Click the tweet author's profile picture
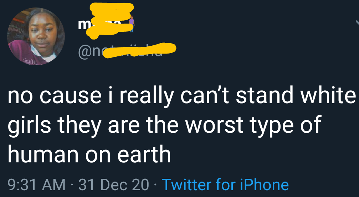The width and height of the screenshot is (359, 197). (x=36, y=36)
